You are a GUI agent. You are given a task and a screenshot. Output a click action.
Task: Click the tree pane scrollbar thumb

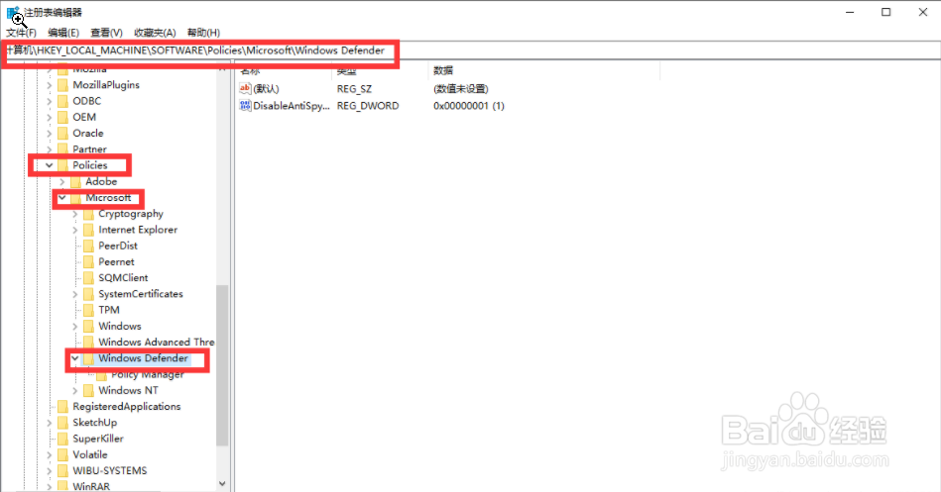(222, 365)
